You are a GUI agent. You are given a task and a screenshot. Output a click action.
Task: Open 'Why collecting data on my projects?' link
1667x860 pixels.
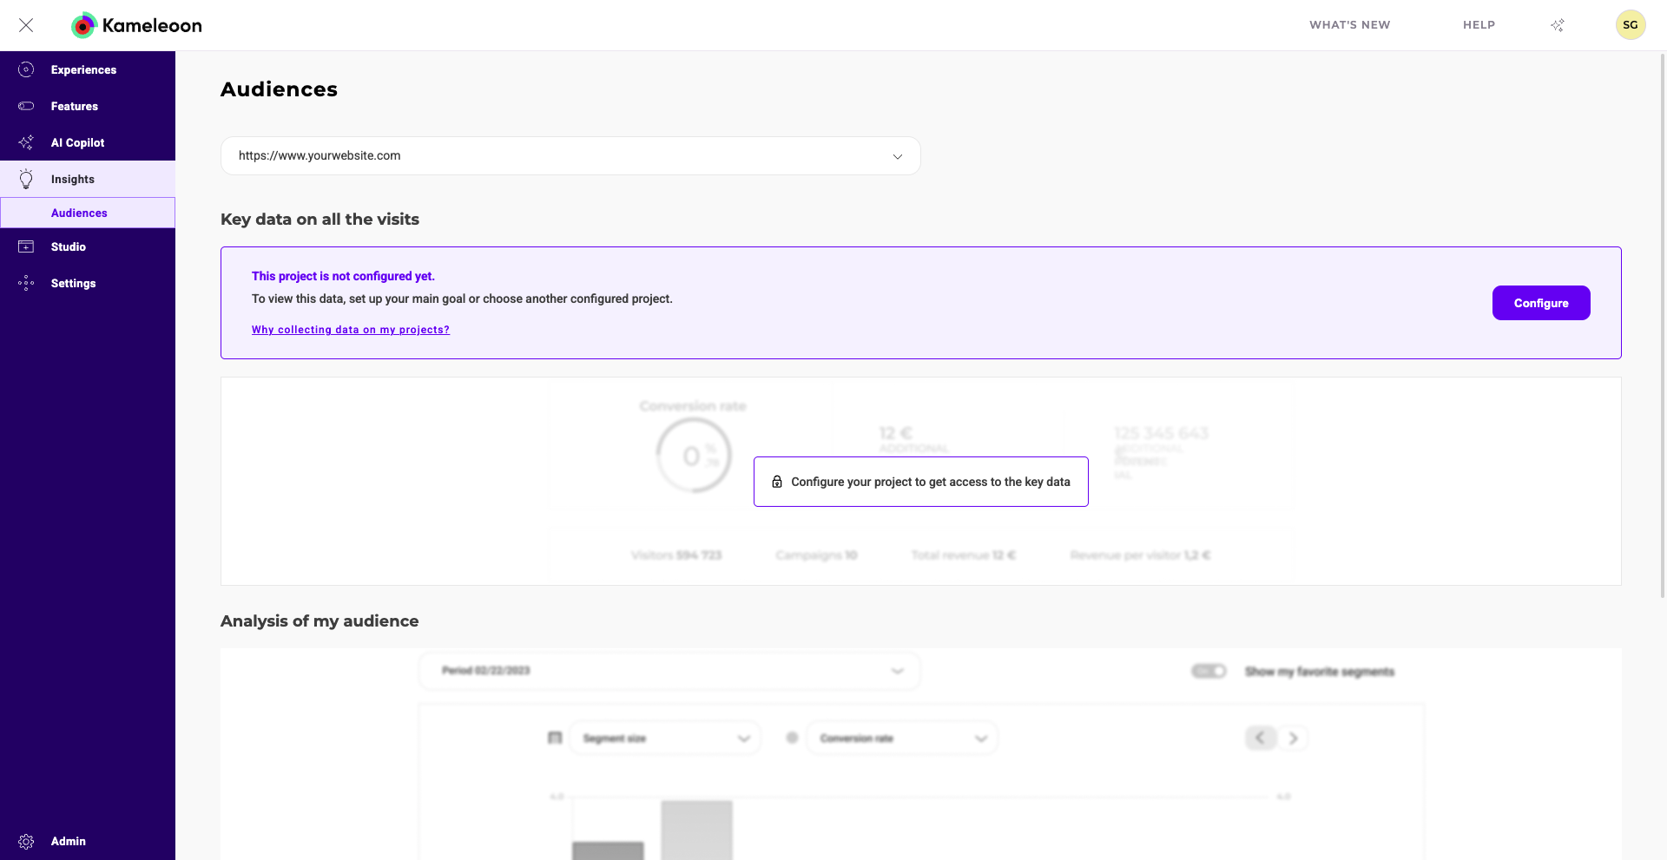(351, 330)
